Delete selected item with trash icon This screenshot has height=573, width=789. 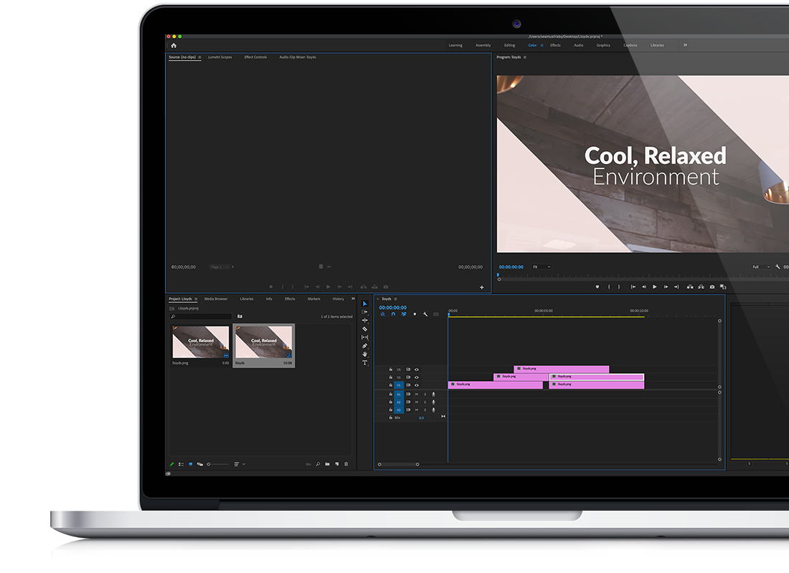[x=346, y=464]
